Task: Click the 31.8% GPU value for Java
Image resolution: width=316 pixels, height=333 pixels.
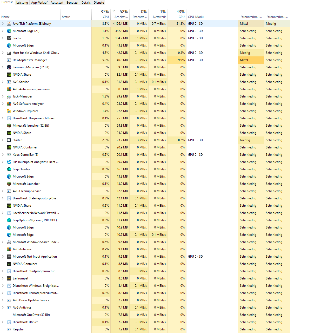Action: point(180,24)
